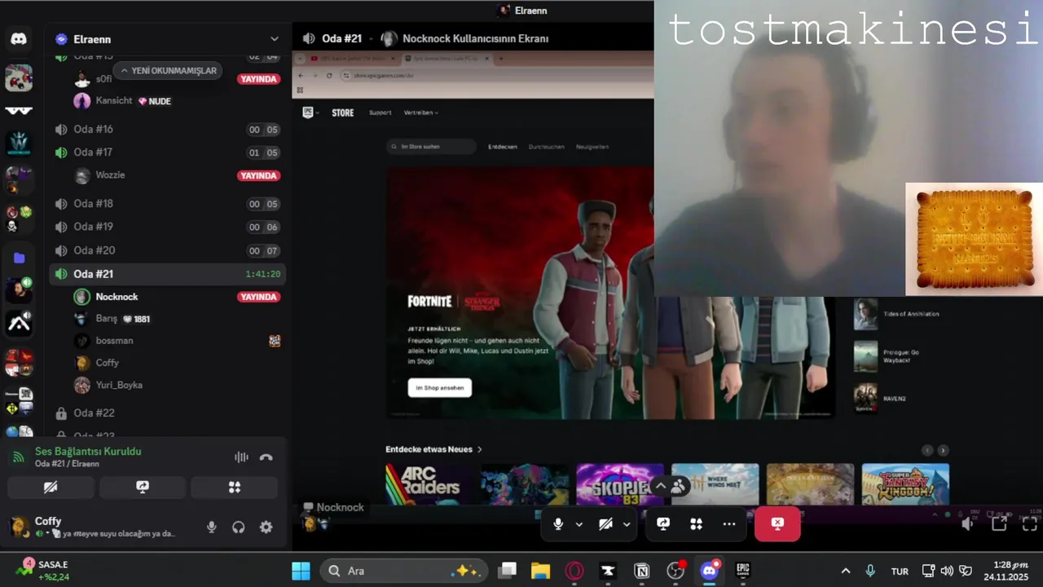Image resolution: width=1043 pixels, height=587 pixels.
Task: Open ARC Raiders game thumbnail
Action: pos(429,485)
